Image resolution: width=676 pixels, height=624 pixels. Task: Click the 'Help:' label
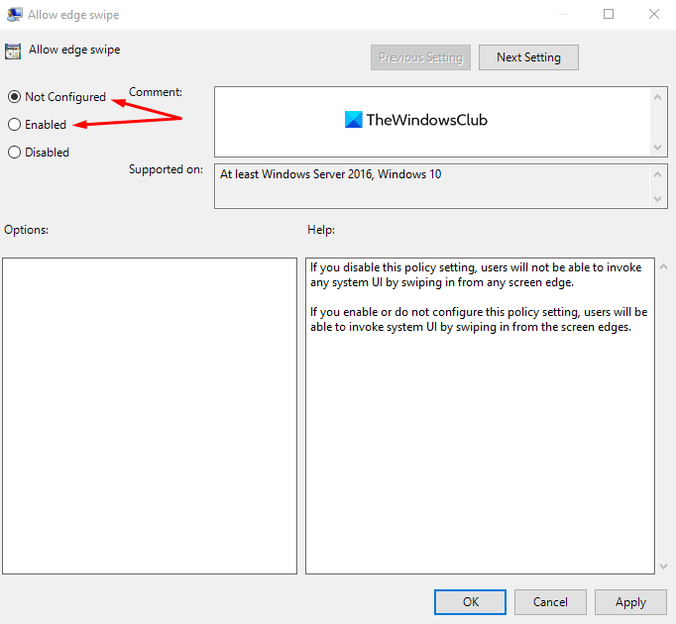click(x=321, y=230)
